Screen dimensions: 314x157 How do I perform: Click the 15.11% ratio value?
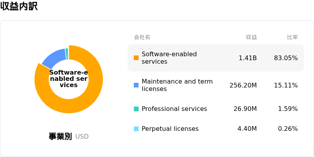(x=286, y=85)
